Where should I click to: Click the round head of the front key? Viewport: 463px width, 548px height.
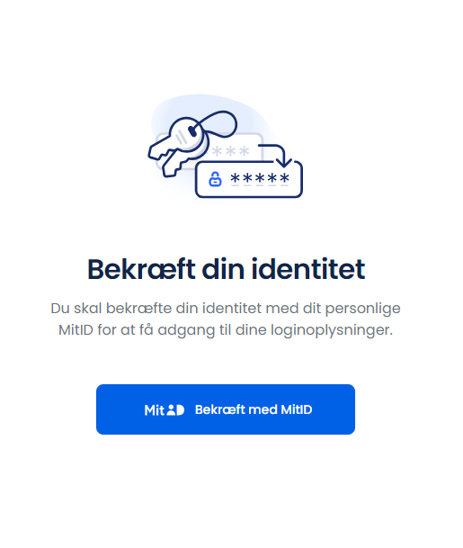point(185,133)
